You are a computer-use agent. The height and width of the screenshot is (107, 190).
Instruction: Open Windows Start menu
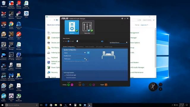(2, 105)
